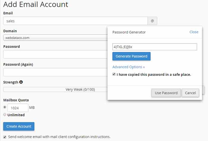Open the Domain dropdown webdataco.com
Screen dimensions: 208x141
55,38
